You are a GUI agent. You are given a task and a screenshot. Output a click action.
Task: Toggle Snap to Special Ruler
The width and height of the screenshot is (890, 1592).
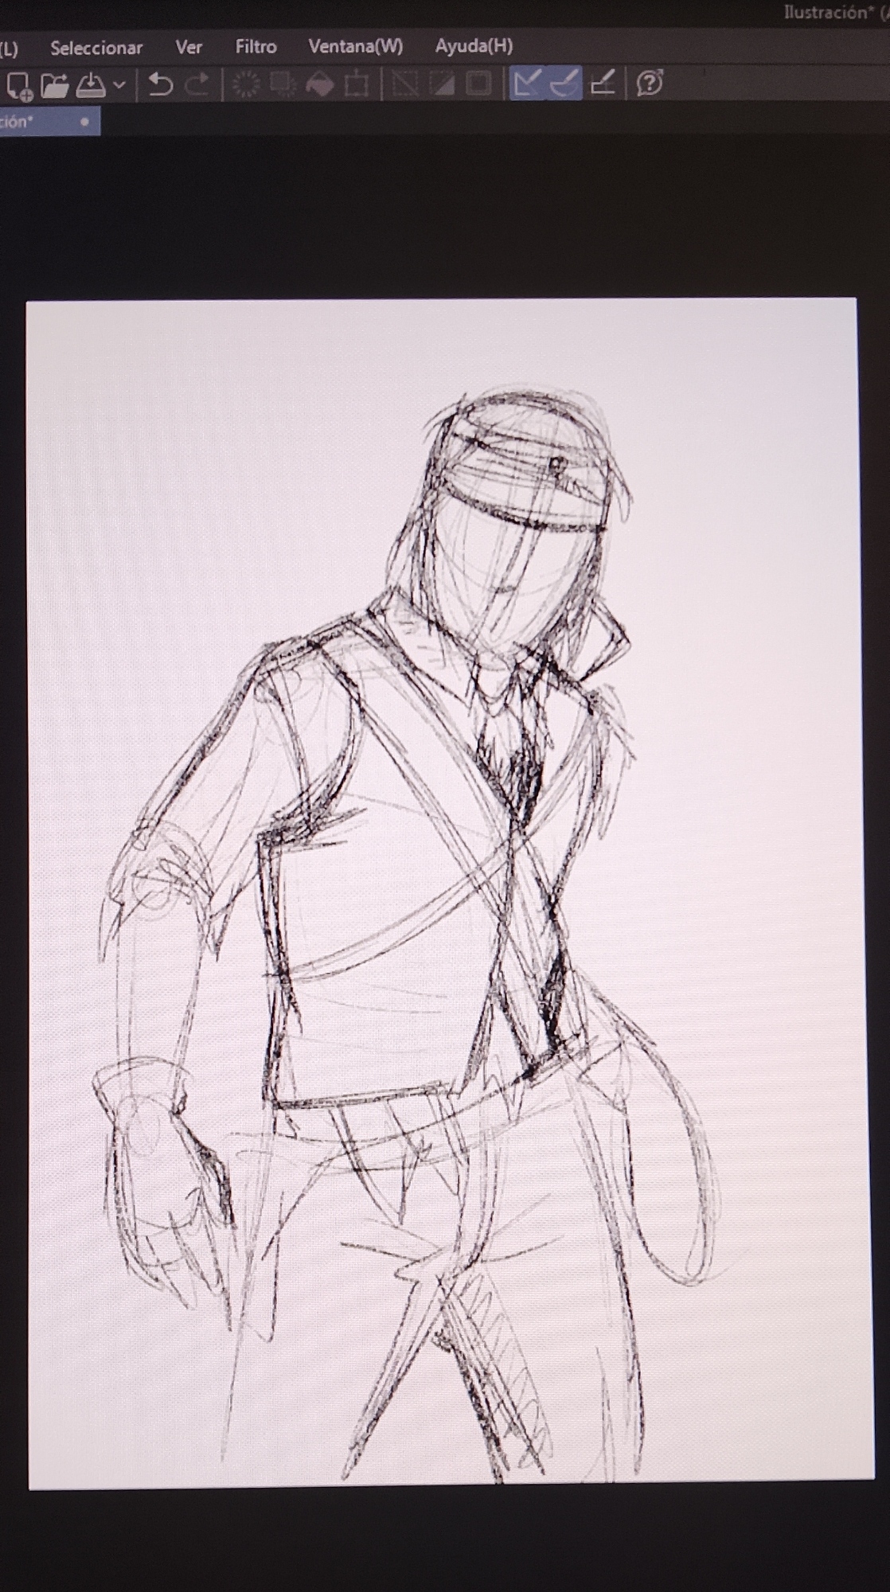pyautogui.click(x=564, y=84)
